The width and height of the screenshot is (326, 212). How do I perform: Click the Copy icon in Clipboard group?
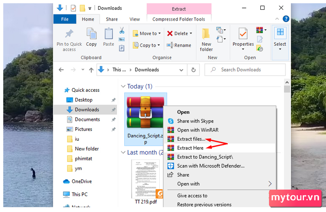coord(91,34)
